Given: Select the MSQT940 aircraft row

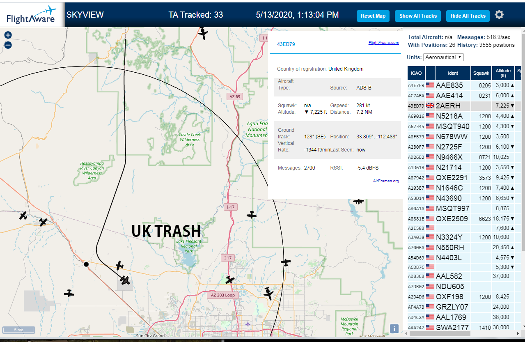Looking at the screenshot, I should point(464,126).
